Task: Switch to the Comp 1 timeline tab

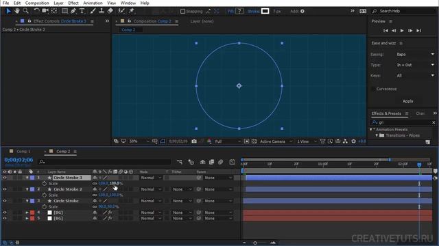Action: tap(23, 152)
